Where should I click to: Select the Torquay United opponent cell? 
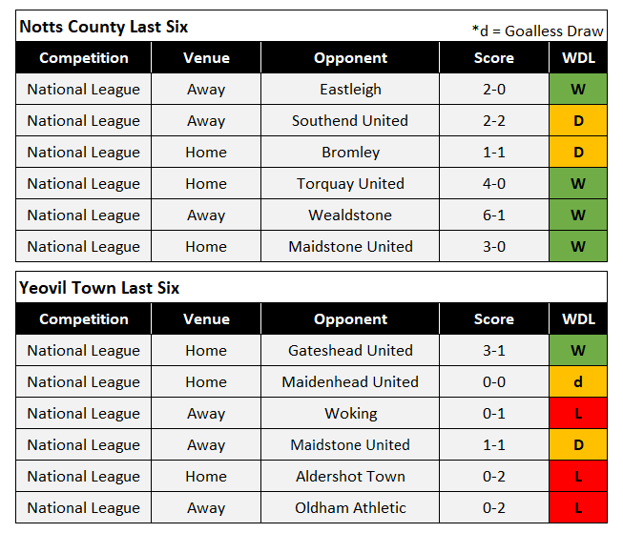coord(350,184)
